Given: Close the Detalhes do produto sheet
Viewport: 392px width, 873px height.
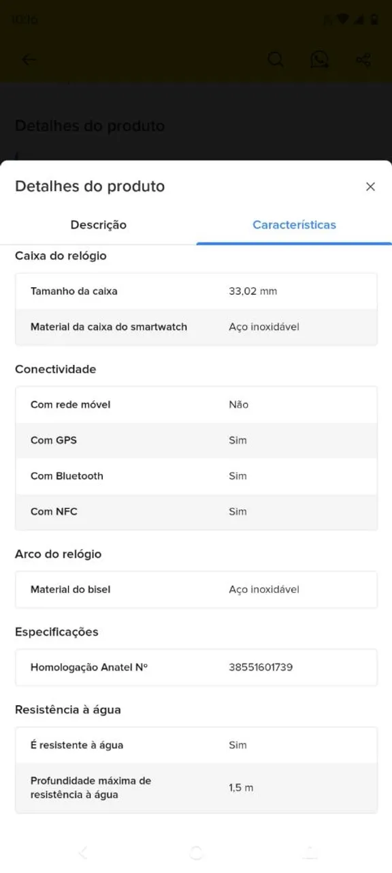Looking at the screenshot, I should (x=370, y=186).
